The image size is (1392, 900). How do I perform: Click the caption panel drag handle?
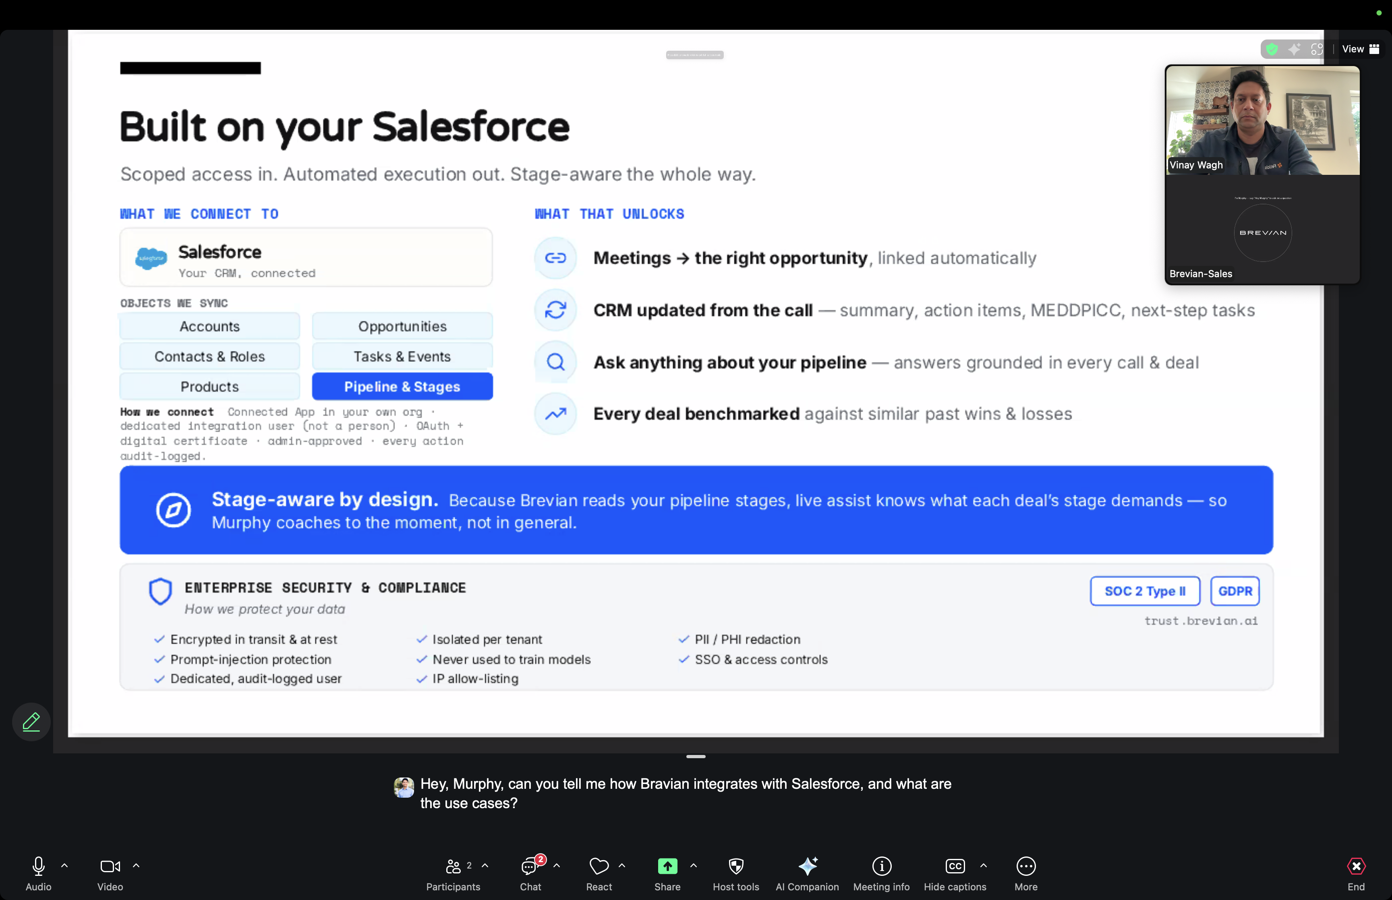pos(696,756)
